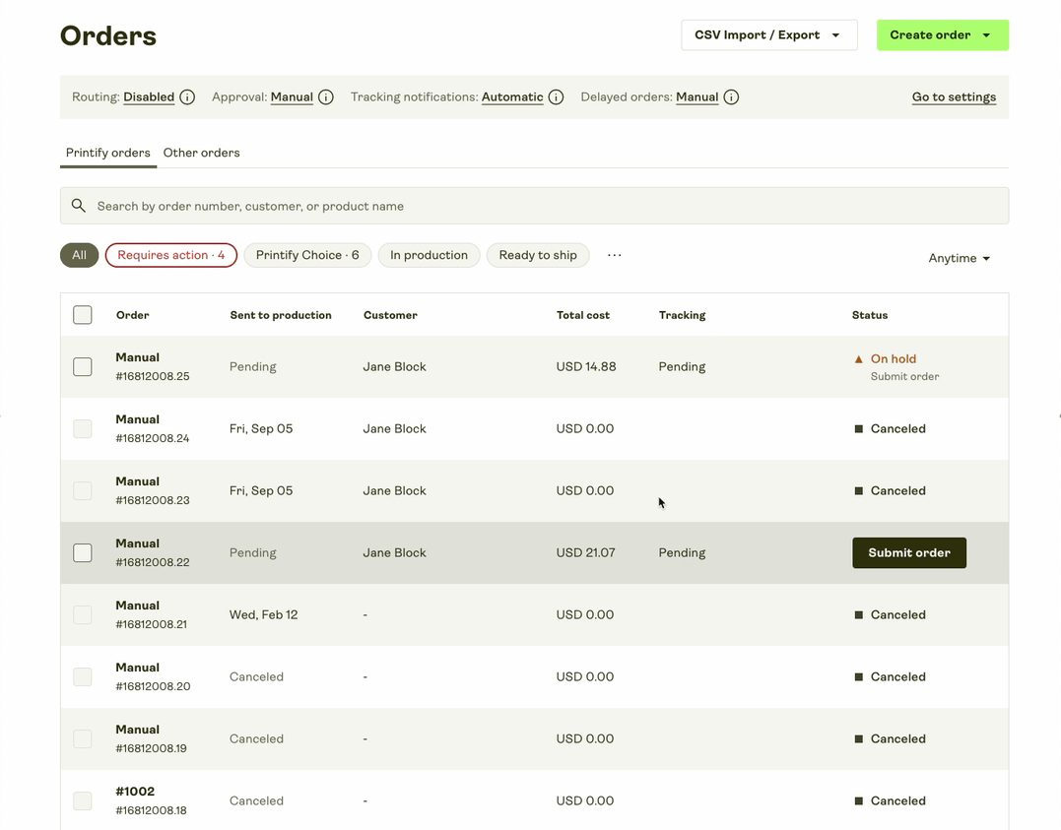Select the Requires action filter chip

[170, 254]
